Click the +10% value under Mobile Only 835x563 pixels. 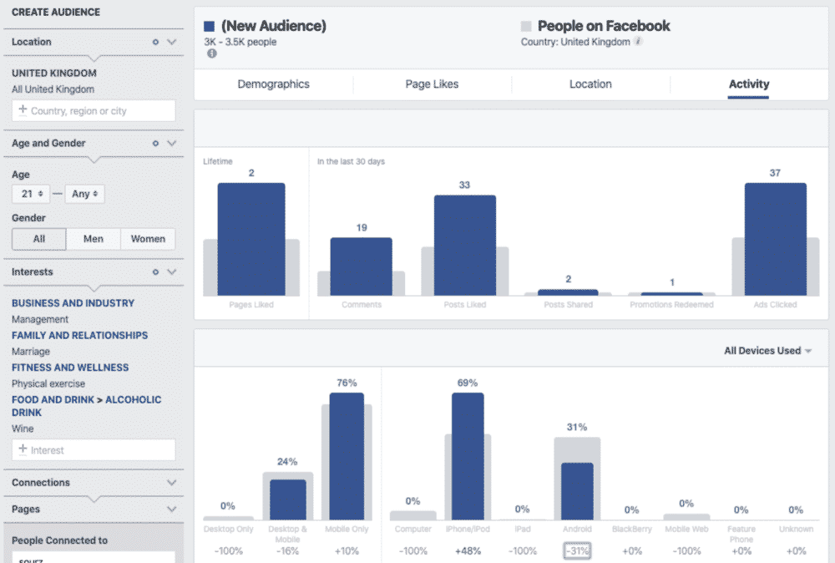coord(347,550)
